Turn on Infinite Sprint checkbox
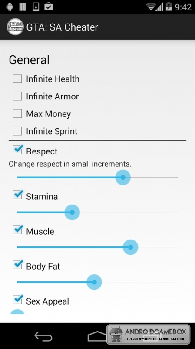This screenshot has height=349, width=195. coord(17,131)
